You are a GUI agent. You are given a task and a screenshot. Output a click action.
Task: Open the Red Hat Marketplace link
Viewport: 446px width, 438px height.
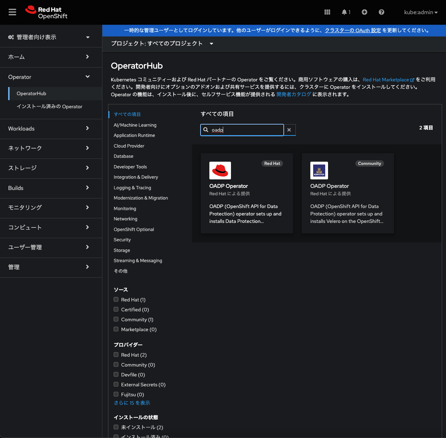pyautogui.click(x=388, y=80)
